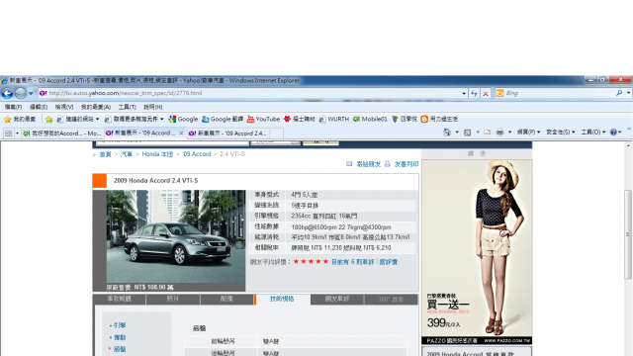Open the Google bookmark
Image resolution: width=633 pixels, height=356 pixels.
point(183,119)
